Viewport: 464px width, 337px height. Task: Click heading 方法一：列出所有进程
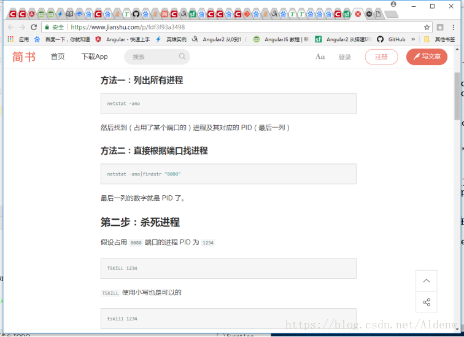[x=142, y=80]
